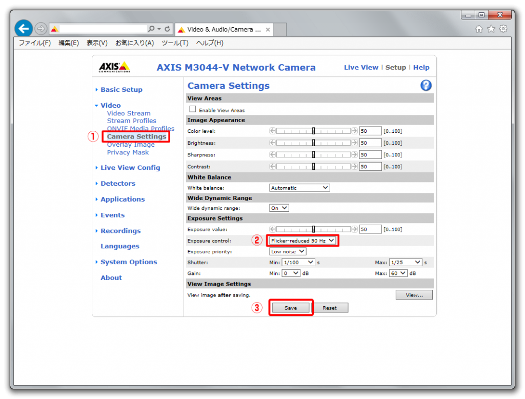The height and width of the screenshot is (399, 525).
Task: Increase Color level with right arrow
Action: (x=354, y=131)
